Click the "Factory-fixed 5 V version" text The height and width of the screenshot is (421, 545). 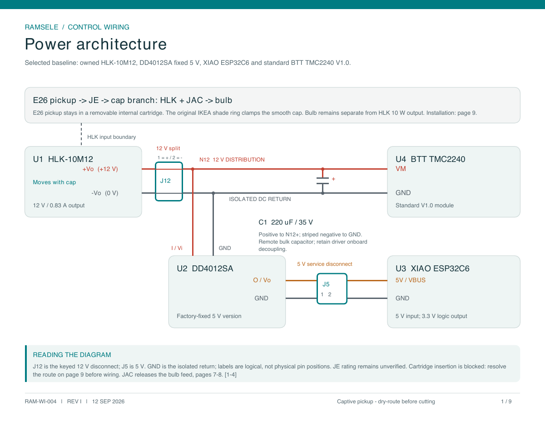[x=209, y=316]
